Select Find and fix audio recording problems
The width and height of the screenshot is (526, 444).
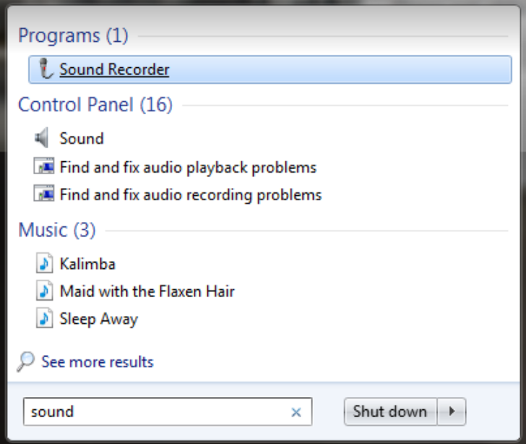(x=191, y=195)
